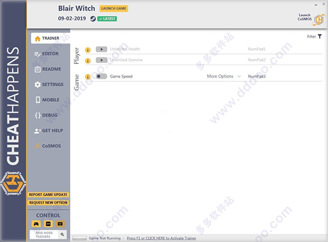Open the Trainer tab
The image size is (328, 242).
tap(50, 38)
